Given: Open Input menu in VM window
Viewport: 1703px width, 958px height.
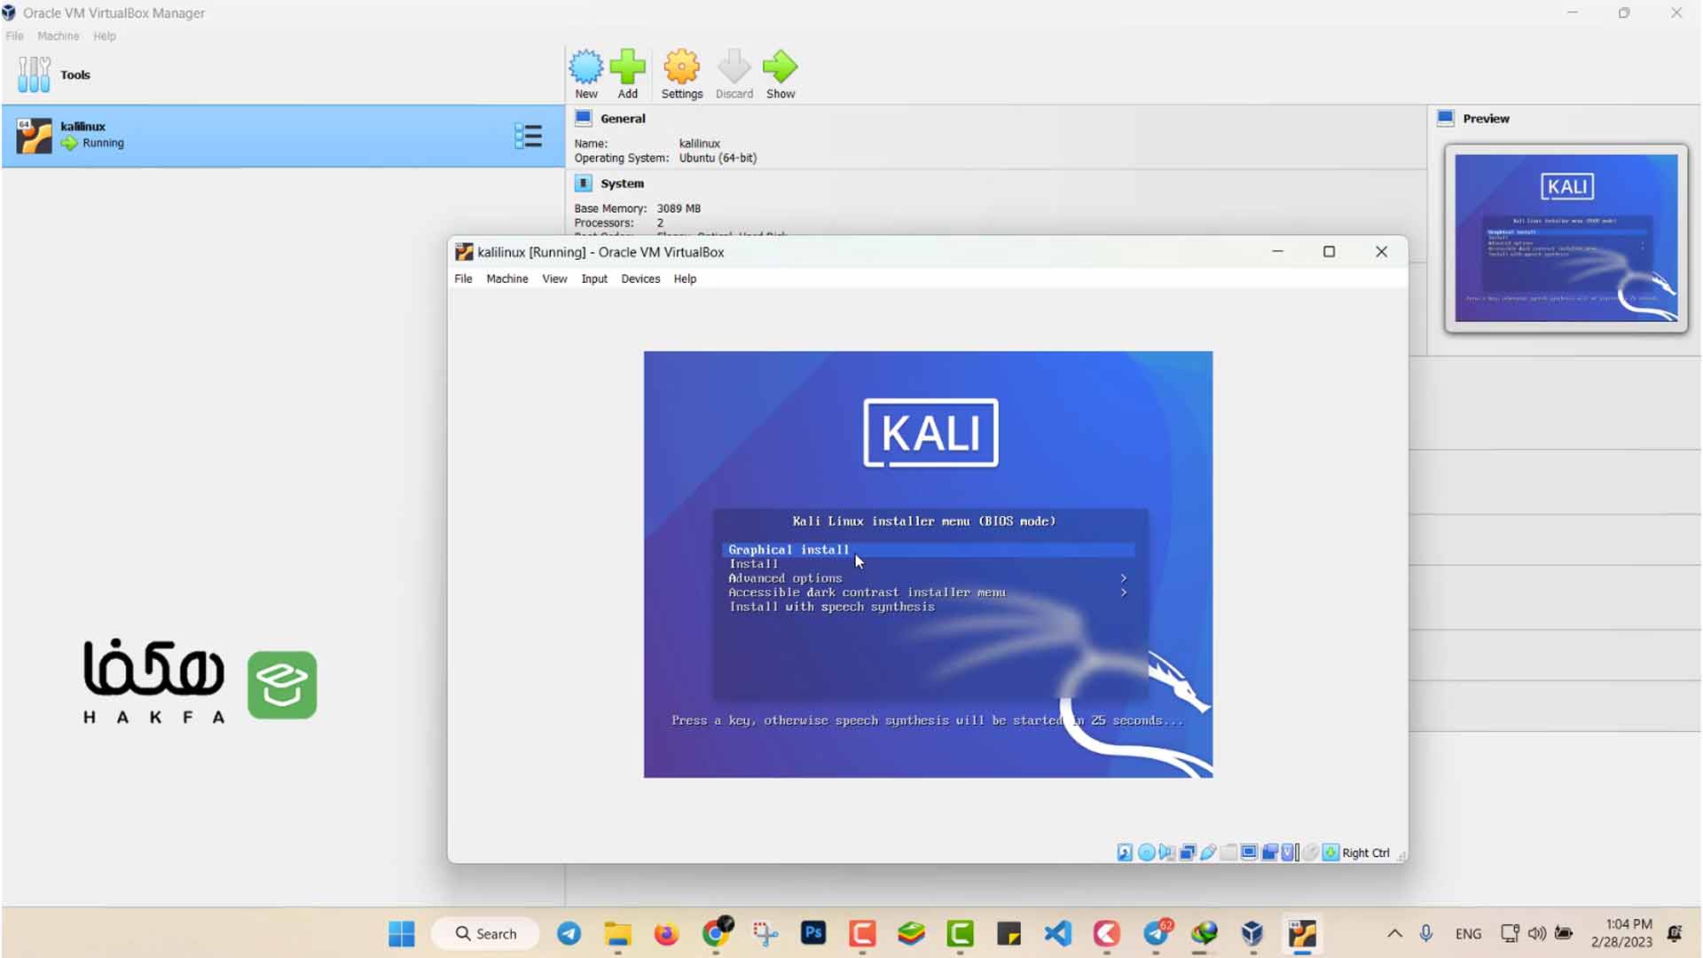Looking at the screenshot, I should (x=594, y=279).
